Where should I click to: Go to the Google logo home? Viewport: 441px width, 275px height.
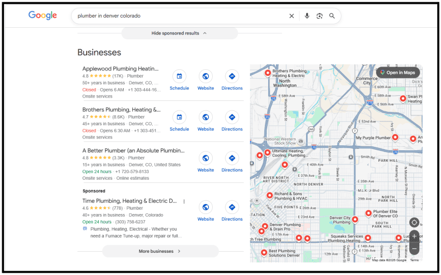[x=42, y=15]
